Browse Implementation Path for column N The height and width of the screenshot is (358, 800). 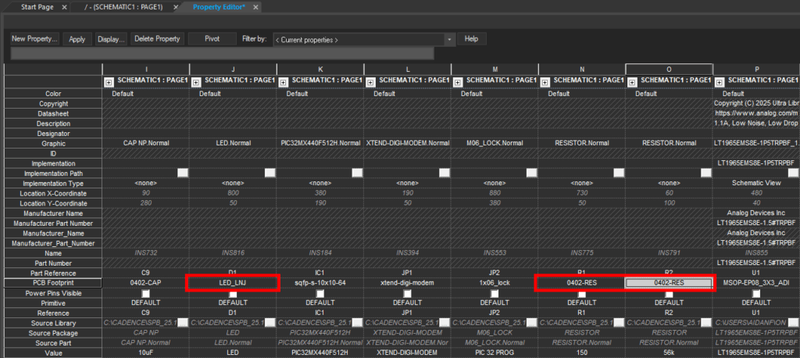coord(619,173)
